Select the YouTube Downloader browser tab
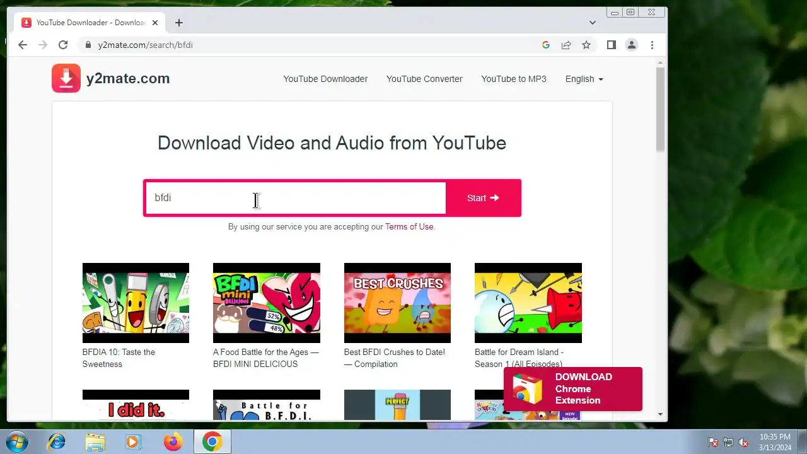Image resolution: width=807 pixels, height=454 pixels. (91, 23)
